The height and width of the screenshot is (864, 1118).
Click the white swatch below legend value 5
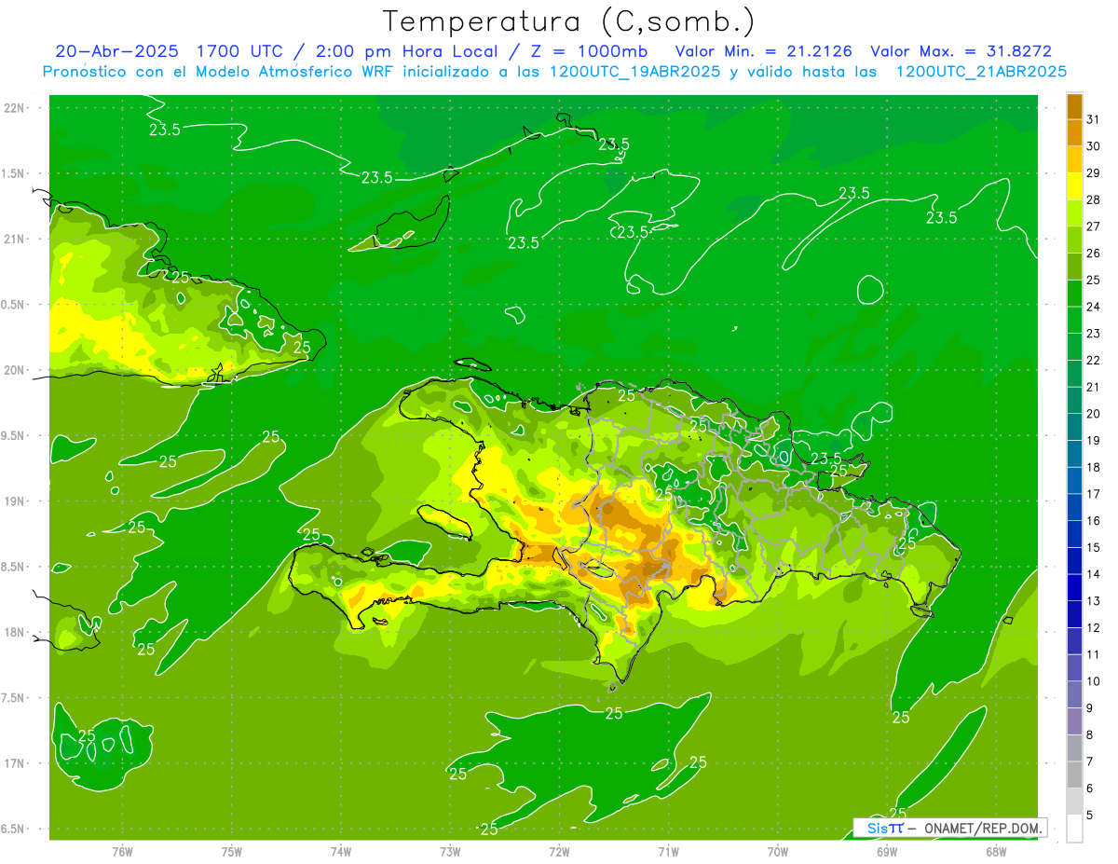[x=1074, y=829]
